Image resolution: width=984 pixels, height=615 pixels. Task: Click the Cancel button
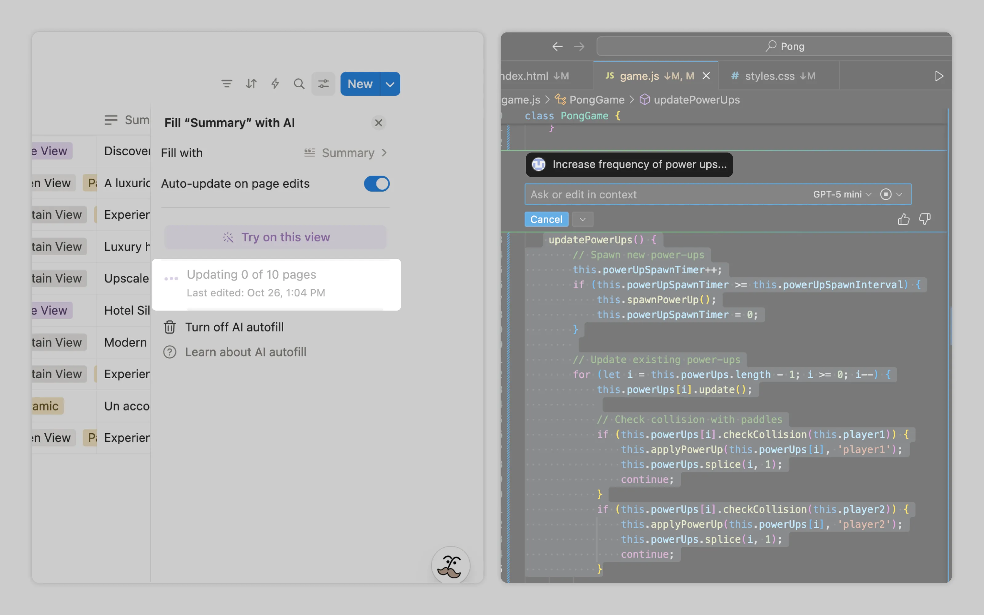coord(546,219)
